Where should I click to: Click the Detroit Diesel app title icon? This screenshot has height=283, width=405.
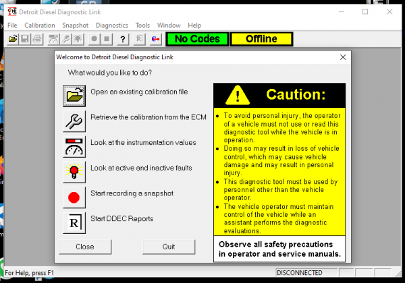(12, 12)
